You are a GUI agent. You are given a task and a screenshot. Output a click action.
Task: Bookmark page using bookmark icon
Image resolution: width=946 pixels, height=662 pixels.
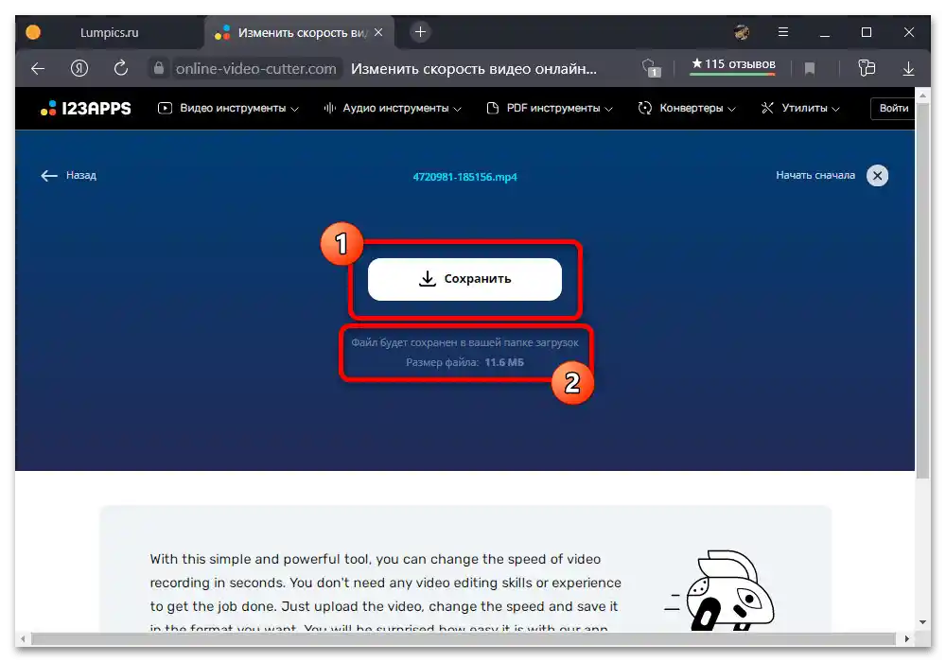[810, 69]
